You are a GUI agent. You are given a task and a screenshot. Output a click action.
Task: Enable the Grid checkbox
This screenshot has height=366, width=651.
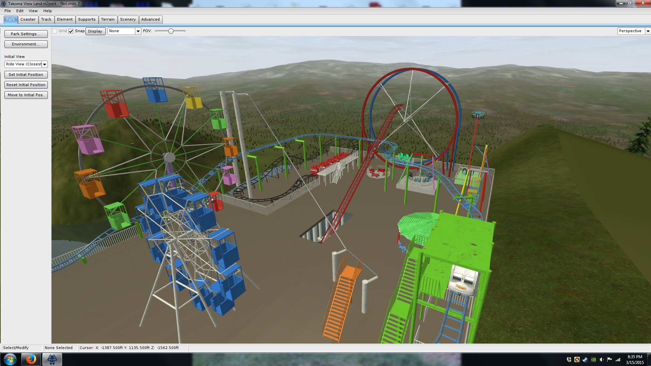click(55, 31)
